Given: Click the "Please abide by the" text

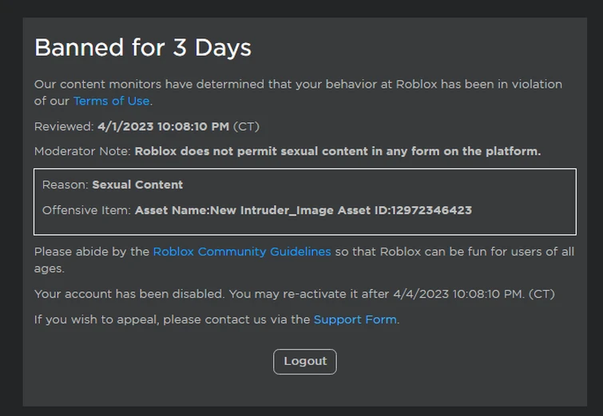Looking at the screenshot, I should (x=91, y=252).
